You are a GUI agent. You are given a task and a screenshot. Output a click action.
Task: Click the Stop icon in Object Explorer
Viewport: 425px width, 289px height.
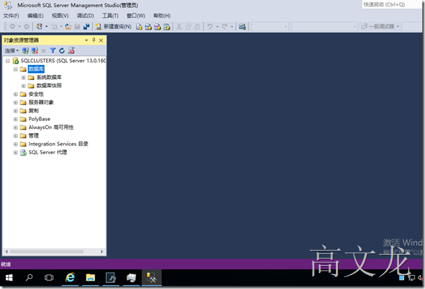44,50
